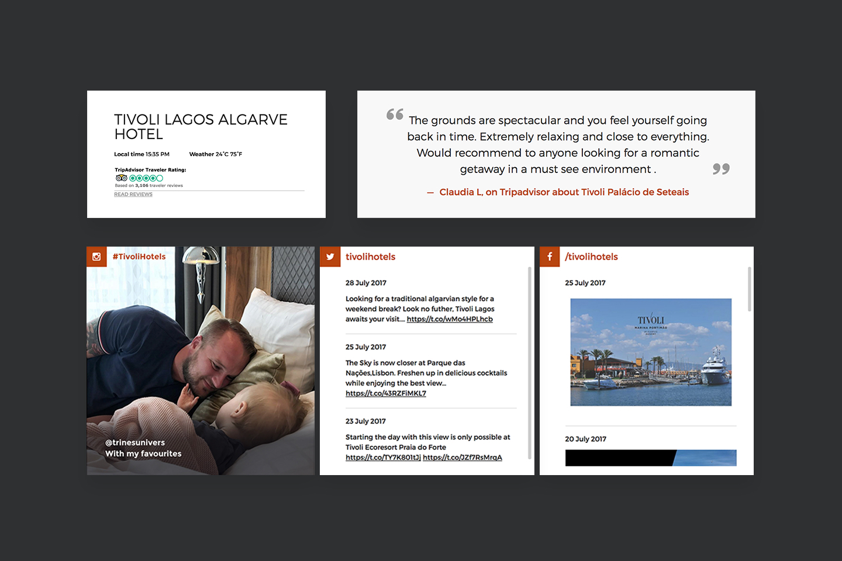This screenshot has height=561, width=842.
Task: Follow the https://t.co/TY7K801tJj tweet link
Action: 383,458
